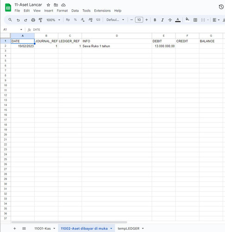Select the BALANCE header cell
This screenshot has height=232, width=225.
coord(211,41)
